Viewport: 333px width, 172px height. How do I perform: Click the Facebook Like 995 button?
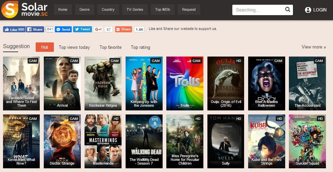tap(14, 29)
